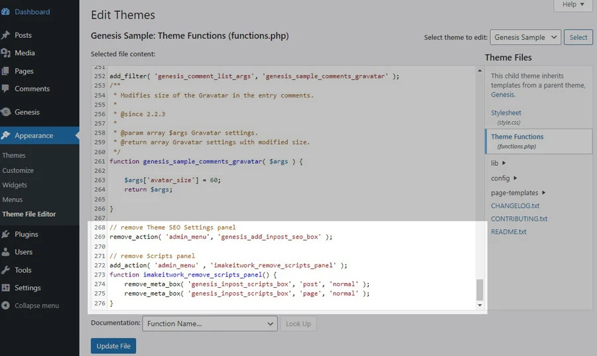The image size is (597, 356).
Task: Click line 261 function genesis_sample_comments_gravatar
Action: 206,161
